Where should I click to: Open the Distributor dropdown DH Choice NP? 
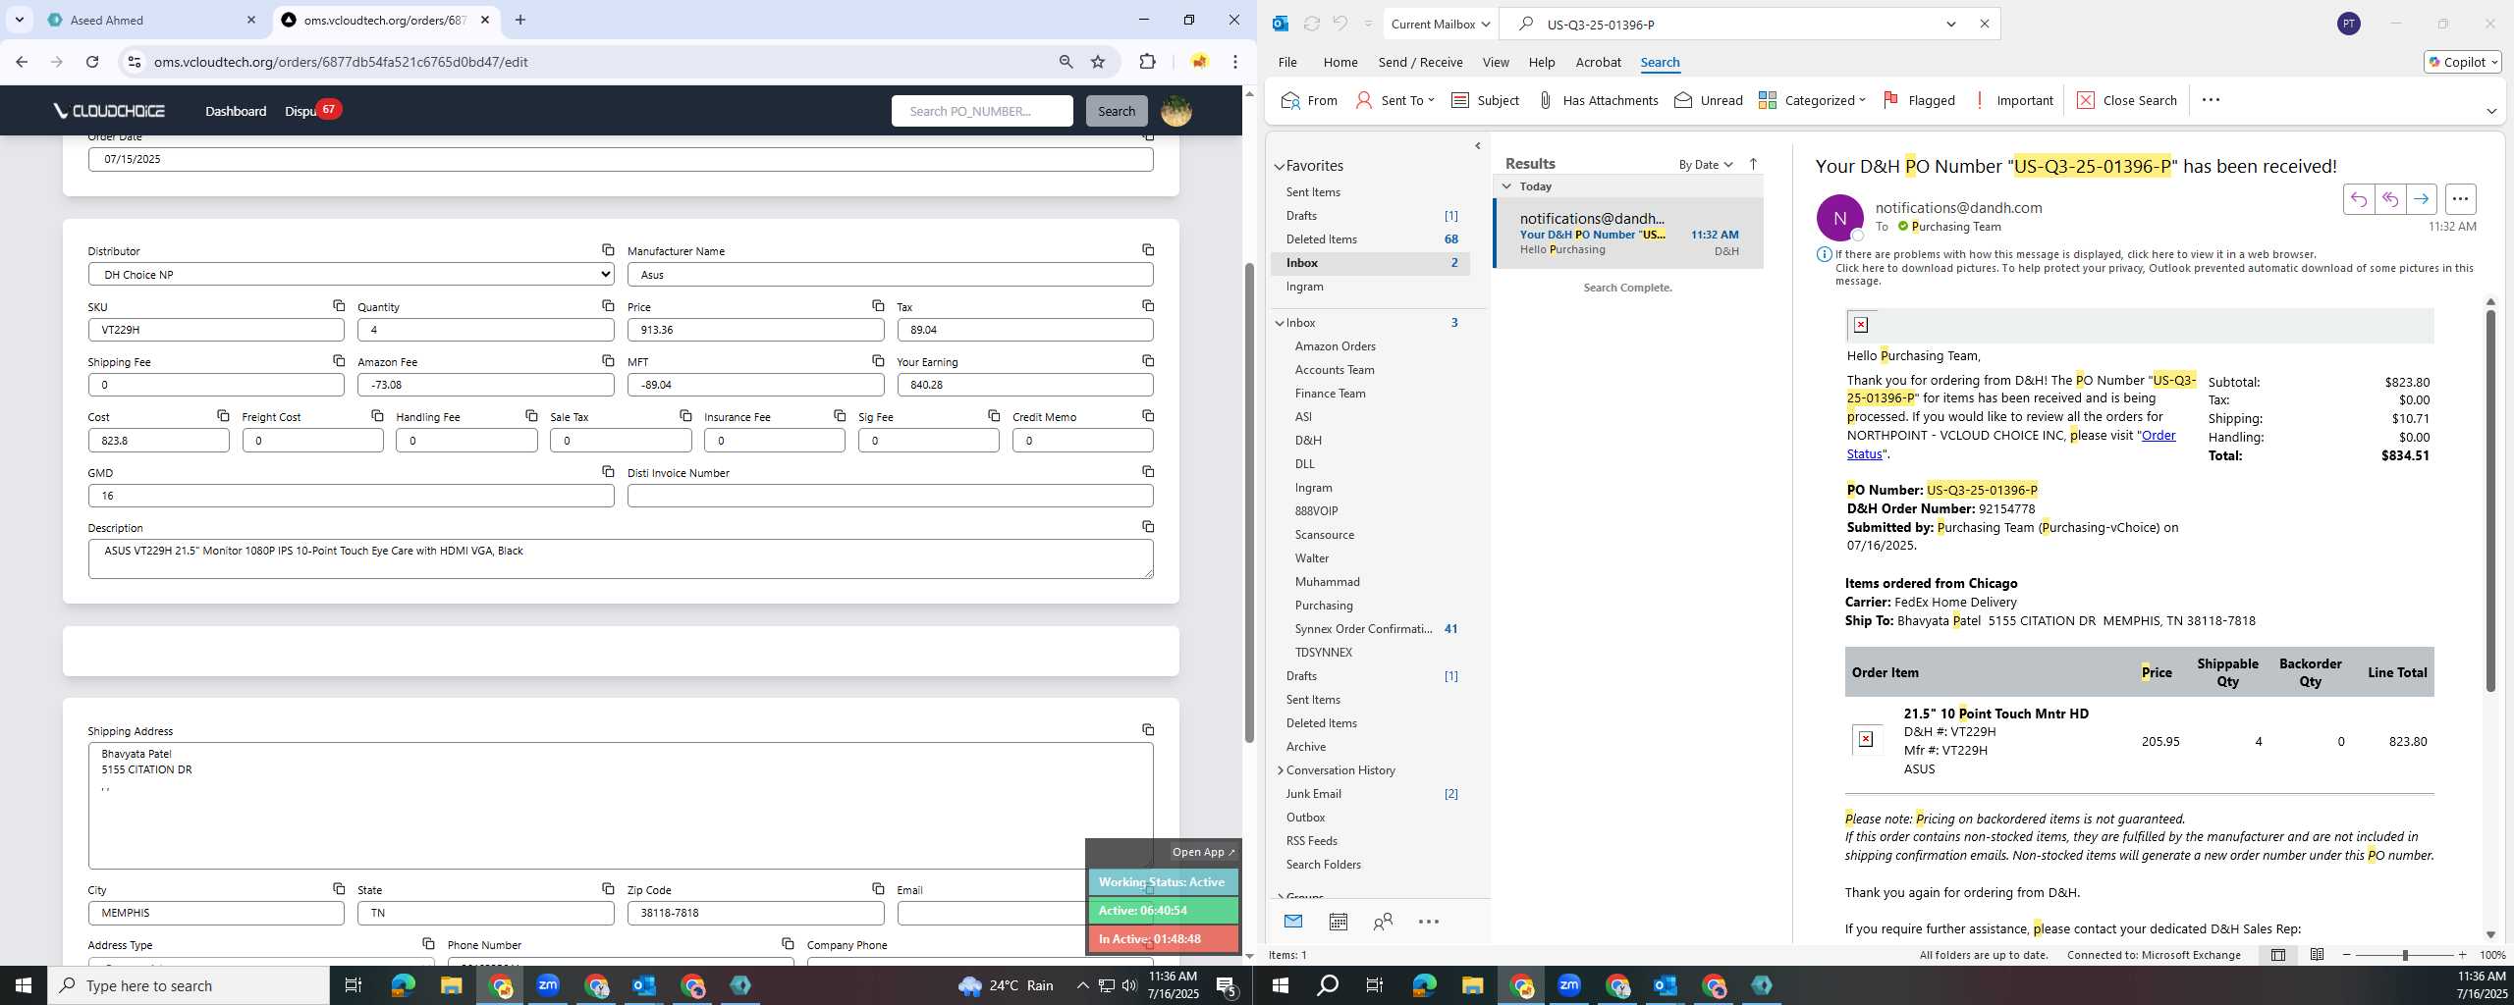[352, 275]
